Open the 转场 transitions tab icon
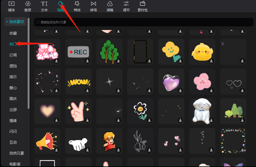The height and width of the screenshot is (167, 256). [94, 4]
